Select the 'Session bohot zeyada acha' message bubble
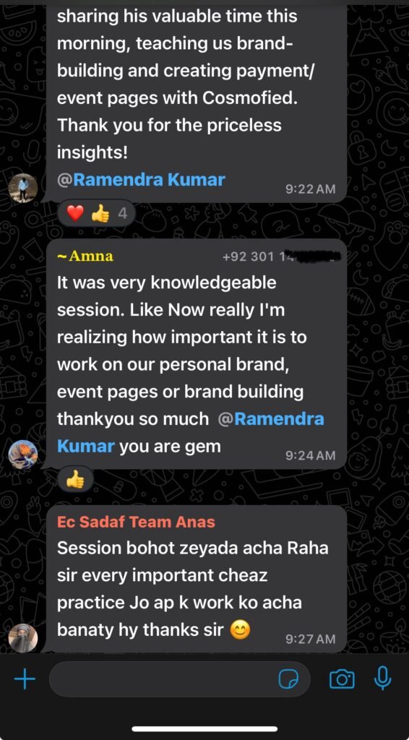The height and width of the screenshot is (740, 409). coord(197,579)
